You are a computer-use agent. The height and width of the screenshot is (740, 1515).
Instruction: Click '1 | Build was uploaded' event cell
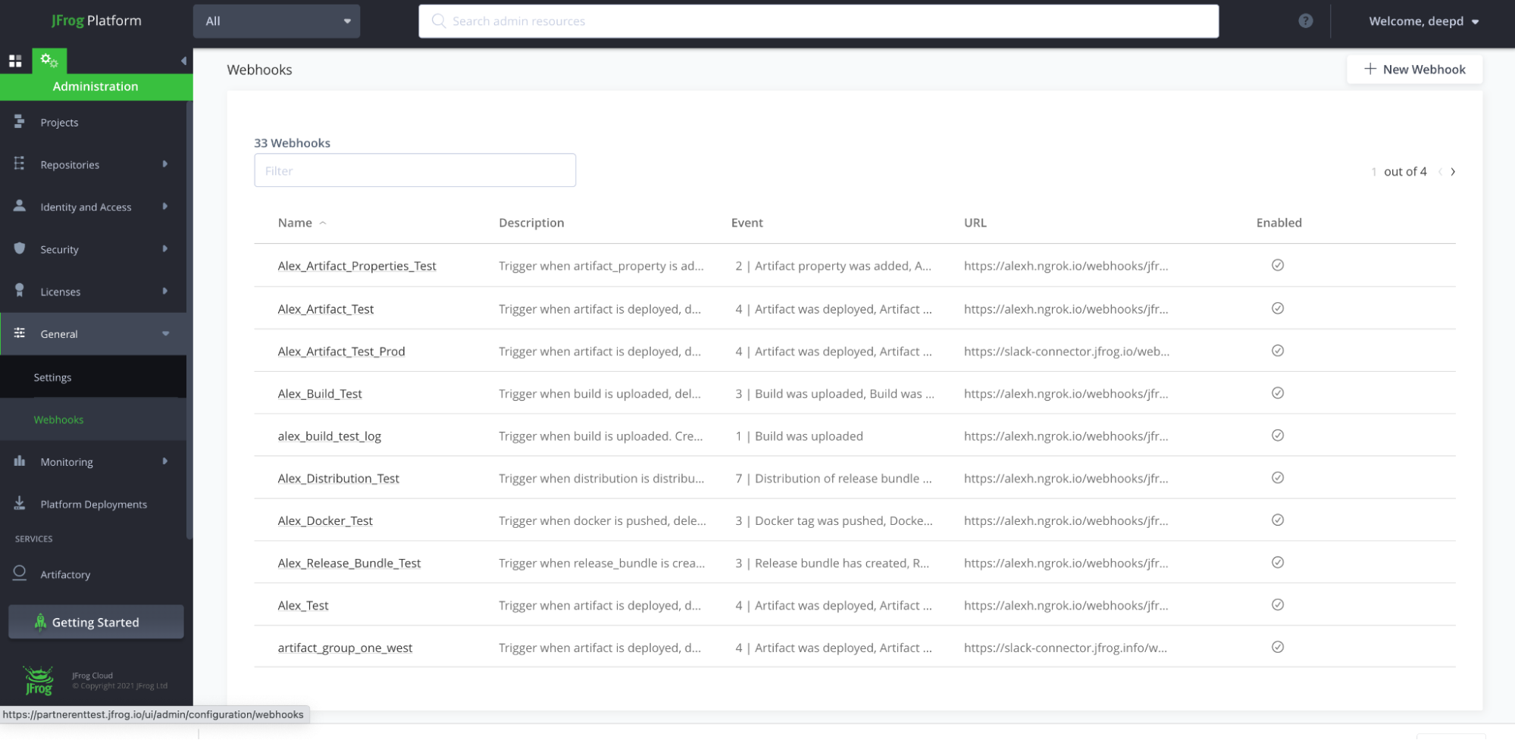click(799, 436)
